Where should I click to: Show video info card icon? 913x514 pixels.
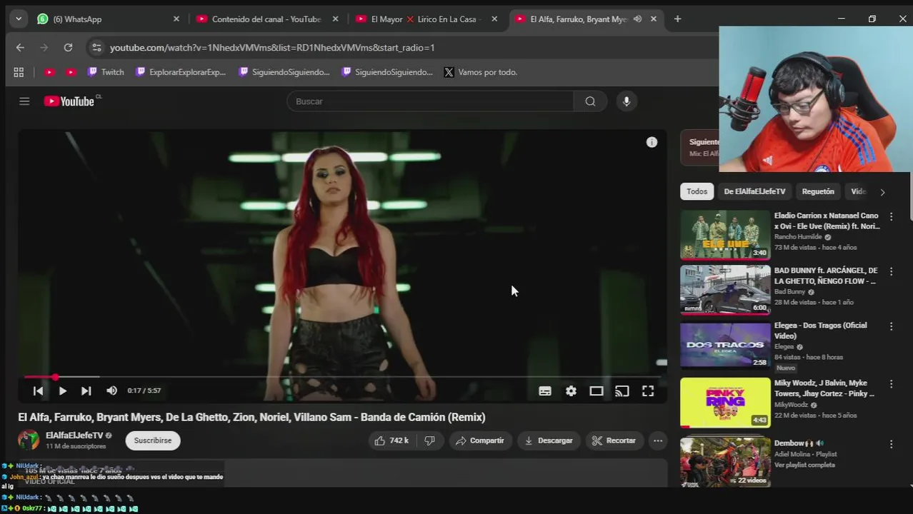[652, 142]
